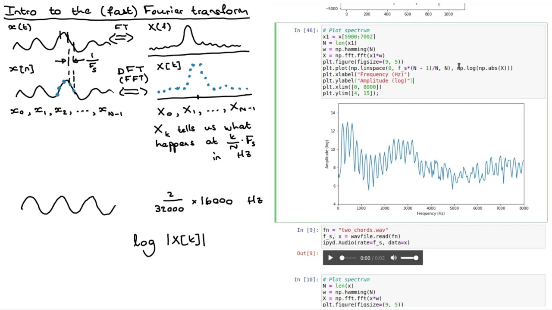Click the plt.plot(np.linspace...) code line
Image resolution: width=552 pixels, height=310 pixels.
click(x=417, y=68)
